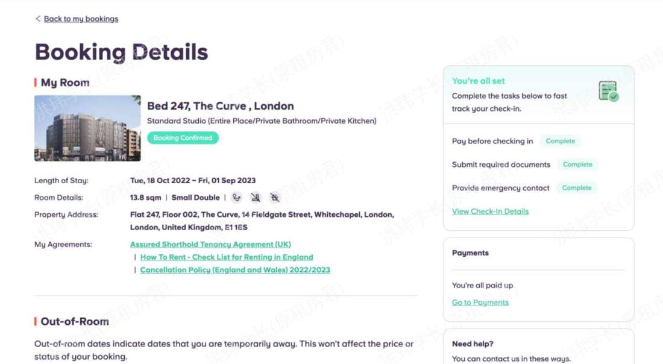
Task: Open How To Rent check list link
Action: click(227, 257)
